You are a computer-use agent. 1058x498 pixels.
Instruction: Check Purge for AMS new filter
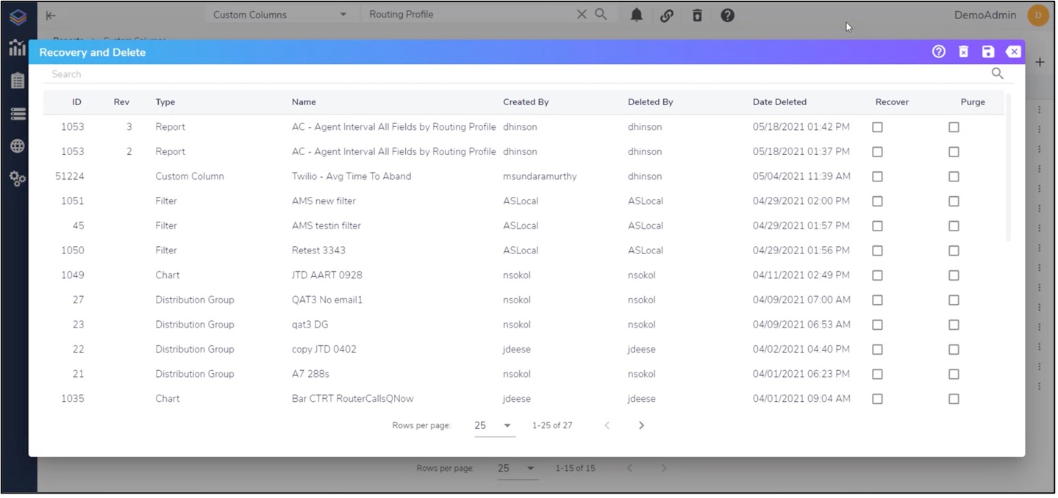[x=954, y=201]
